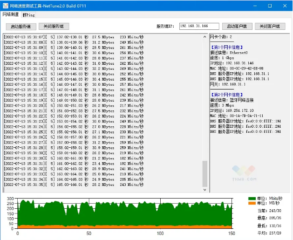This screenshot has width=293, height=240.
Task: Click the 速度: 1 Gbps line
Action: click(x=222, y=58)
